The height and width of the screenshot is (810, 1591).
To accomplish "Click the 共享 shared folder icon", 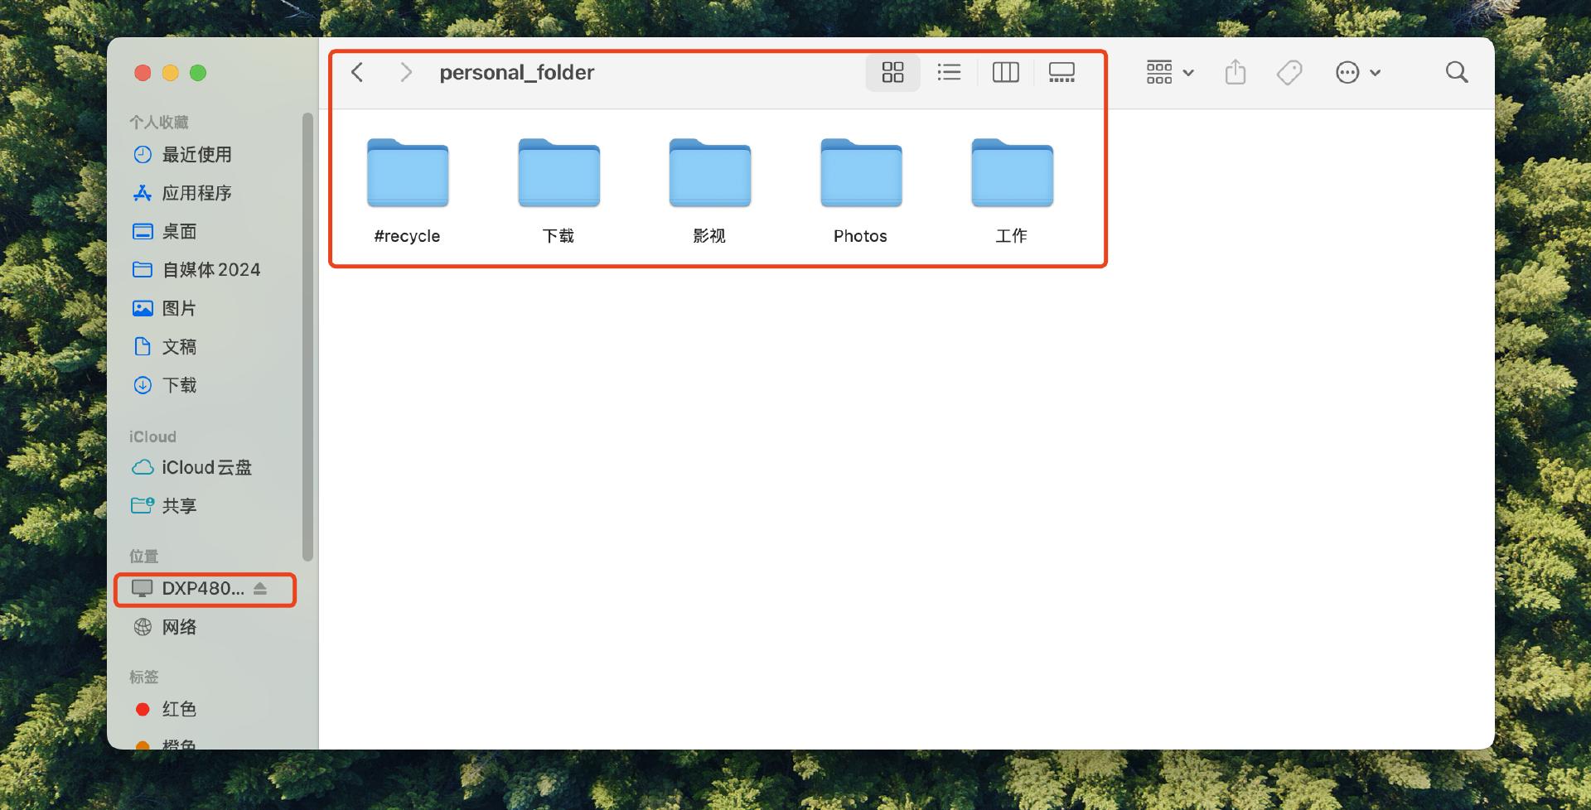I will (x=143, y=504).
